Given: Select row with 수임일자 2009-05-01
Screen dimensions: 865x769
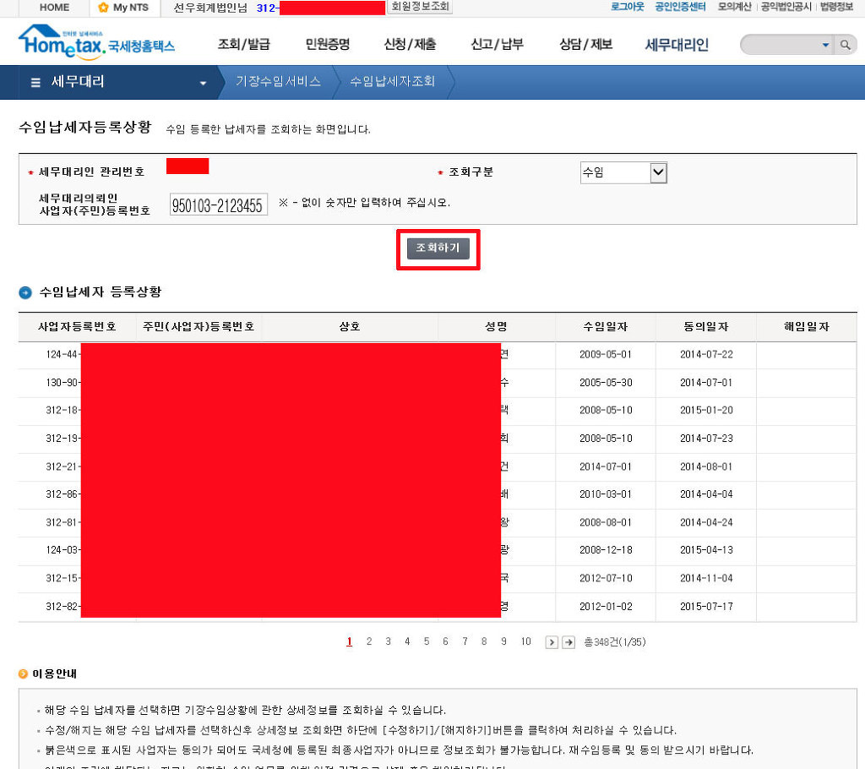Looking at the screenshot, I should [438, 355].
